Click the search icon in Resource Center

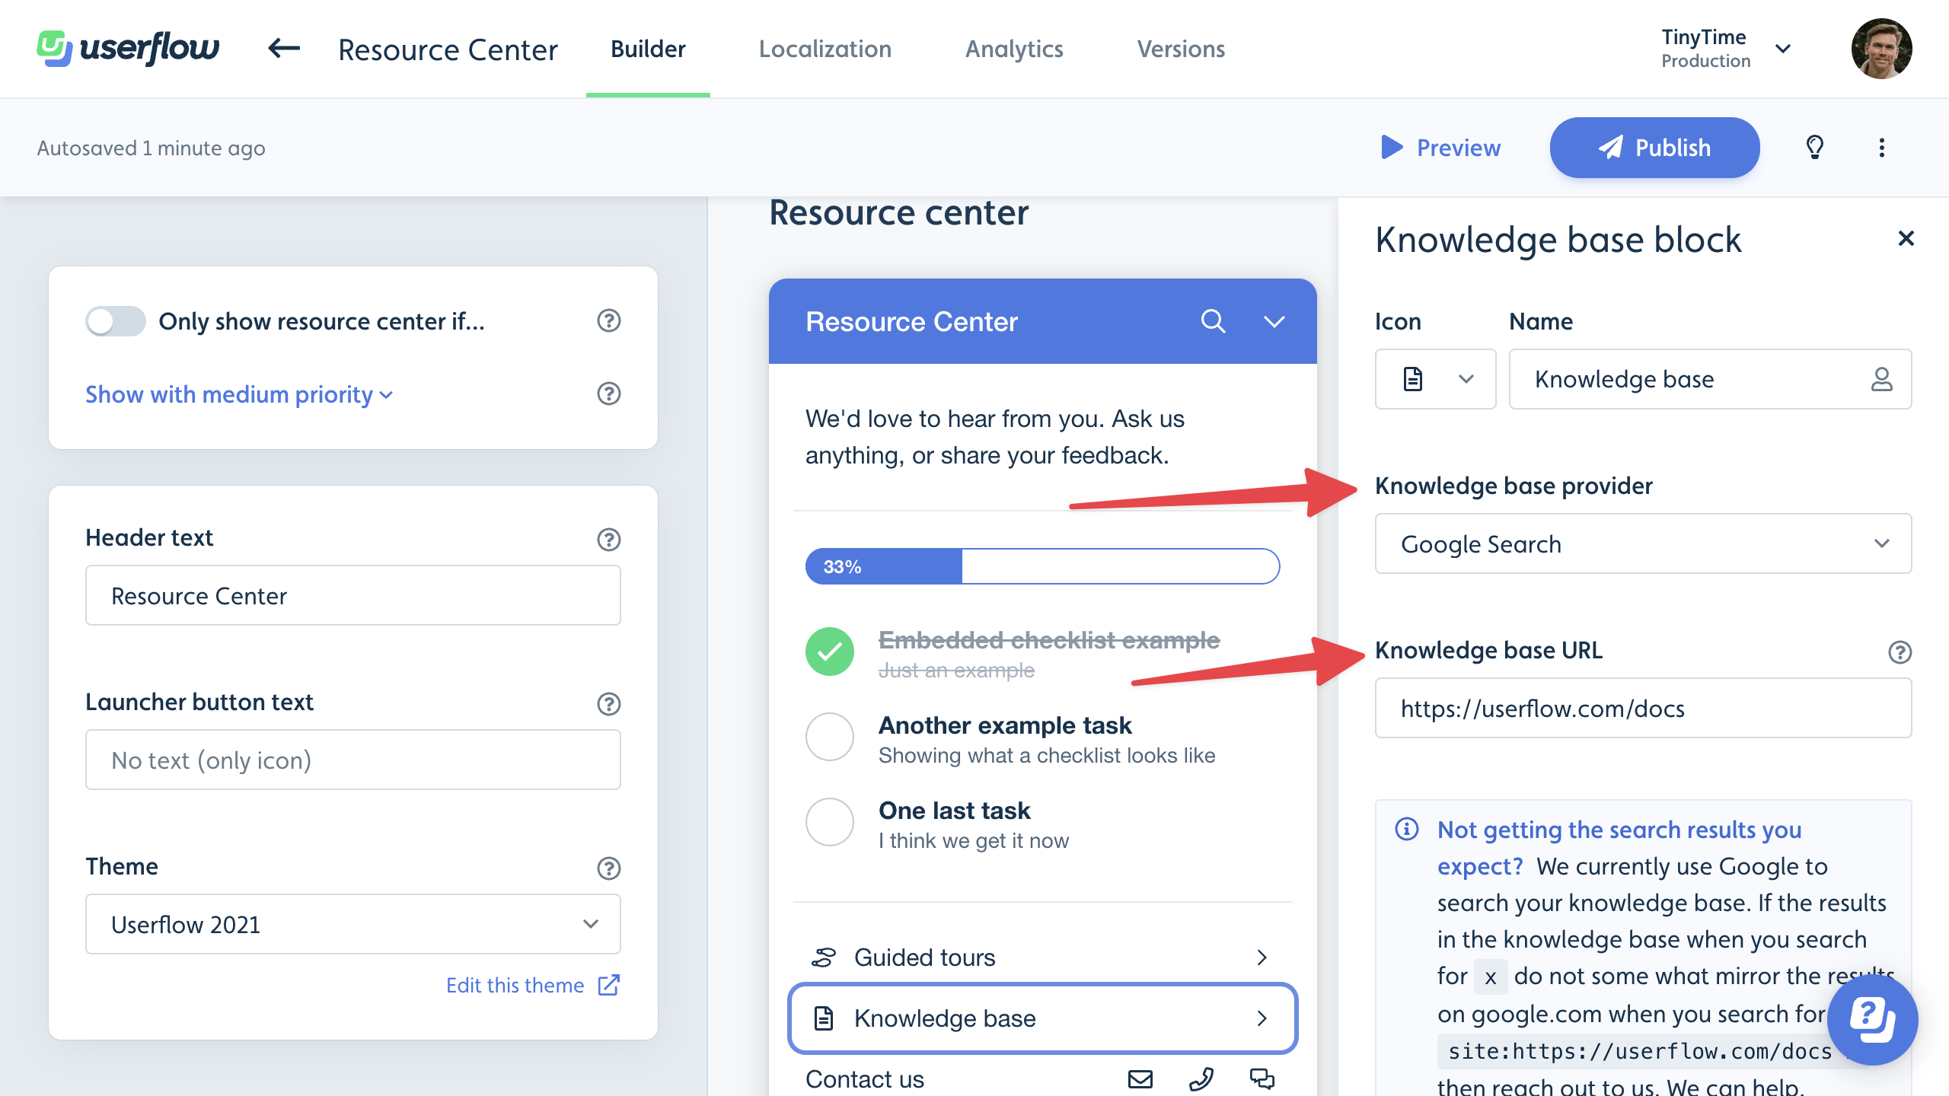pos(1211,321)
